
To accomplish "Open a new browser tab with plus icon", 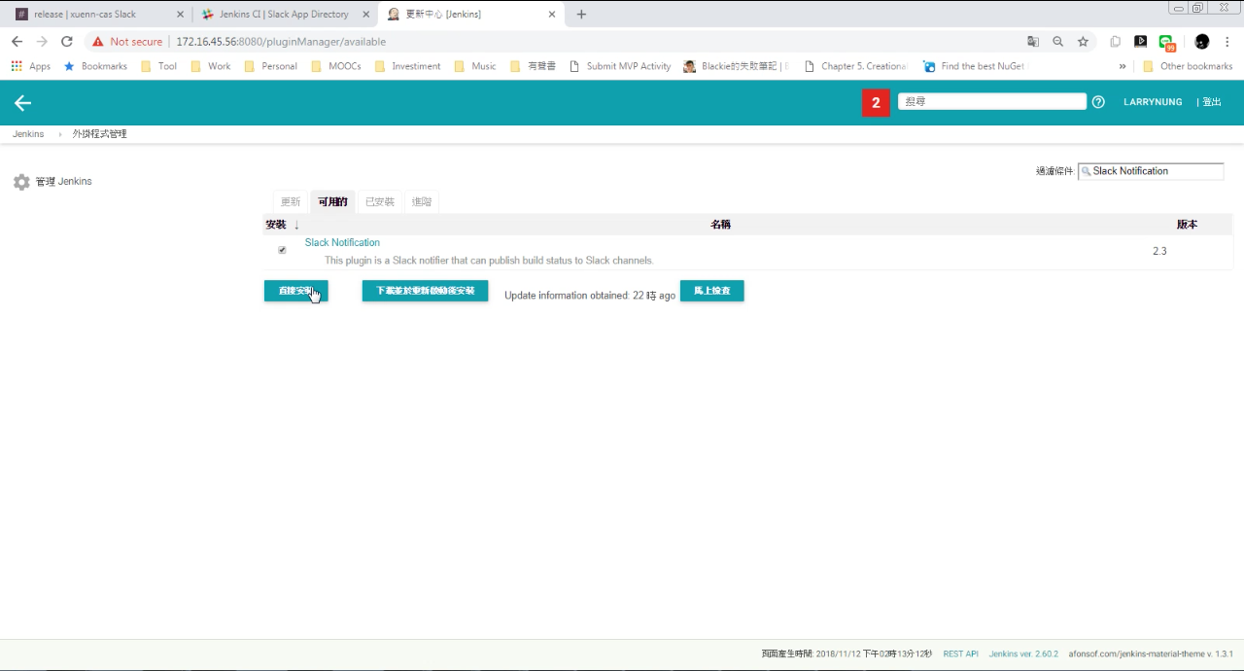I will (x=581, y=15).
